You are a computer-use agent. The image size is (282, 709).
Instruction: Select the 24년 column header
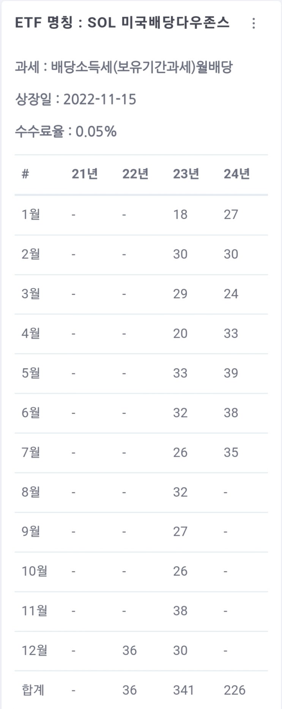[236, 173]
